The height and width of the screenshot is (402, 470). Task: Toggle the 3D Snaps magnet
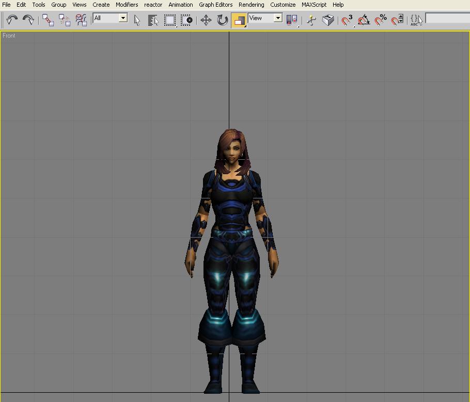pyautogui.click(x=347, y=20)
